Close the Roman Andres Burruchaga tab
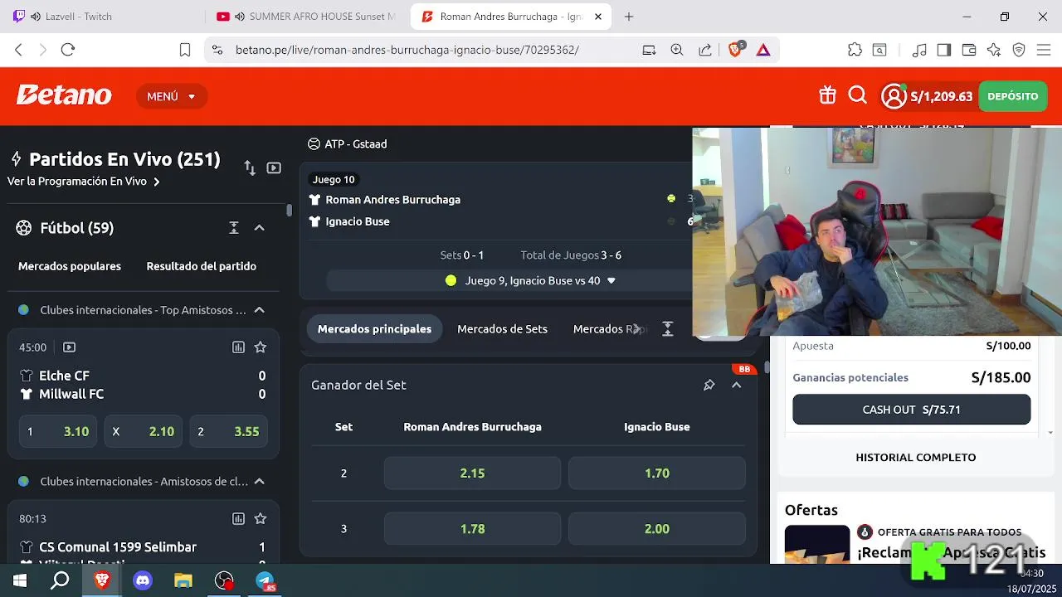The height and width of the screenshot is (597, 1062). [598, 17]
